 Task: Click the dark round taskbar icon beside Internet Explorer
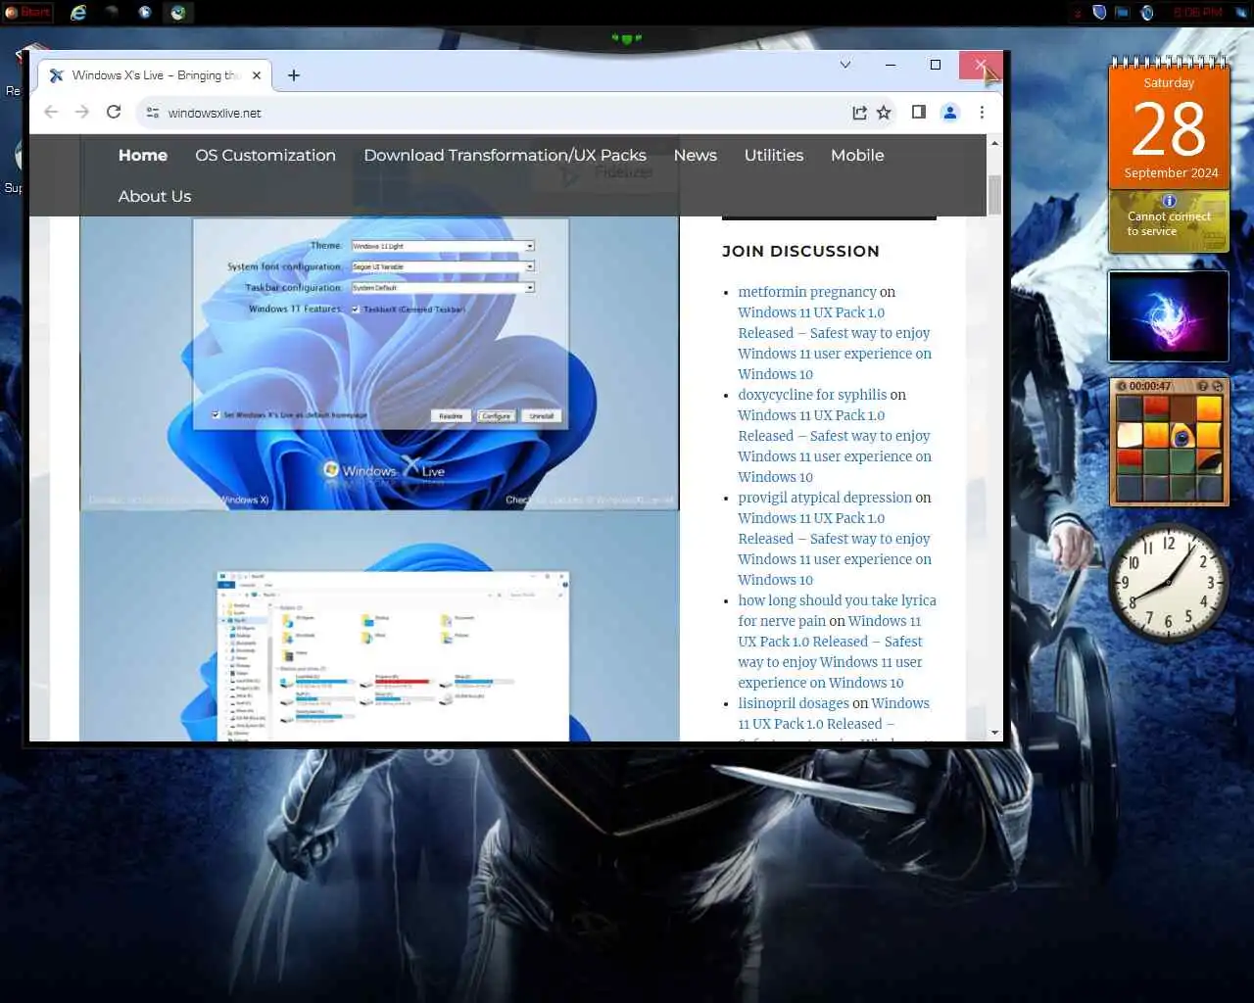coord(112,13)
